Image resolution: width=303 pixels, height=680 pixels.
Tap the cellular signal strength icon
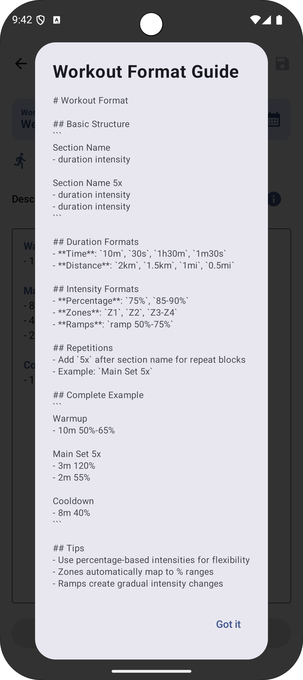(267, 20)
